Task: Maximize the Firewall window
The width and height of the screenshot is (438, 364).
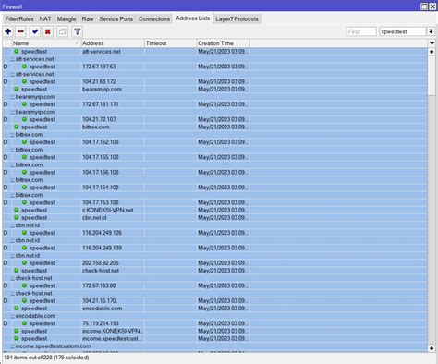Action: [424, 6]
